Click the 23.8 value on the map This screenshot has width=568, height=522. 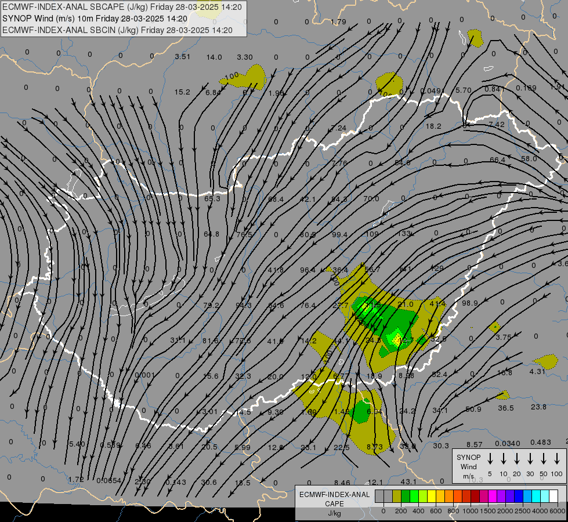(538, 407)
